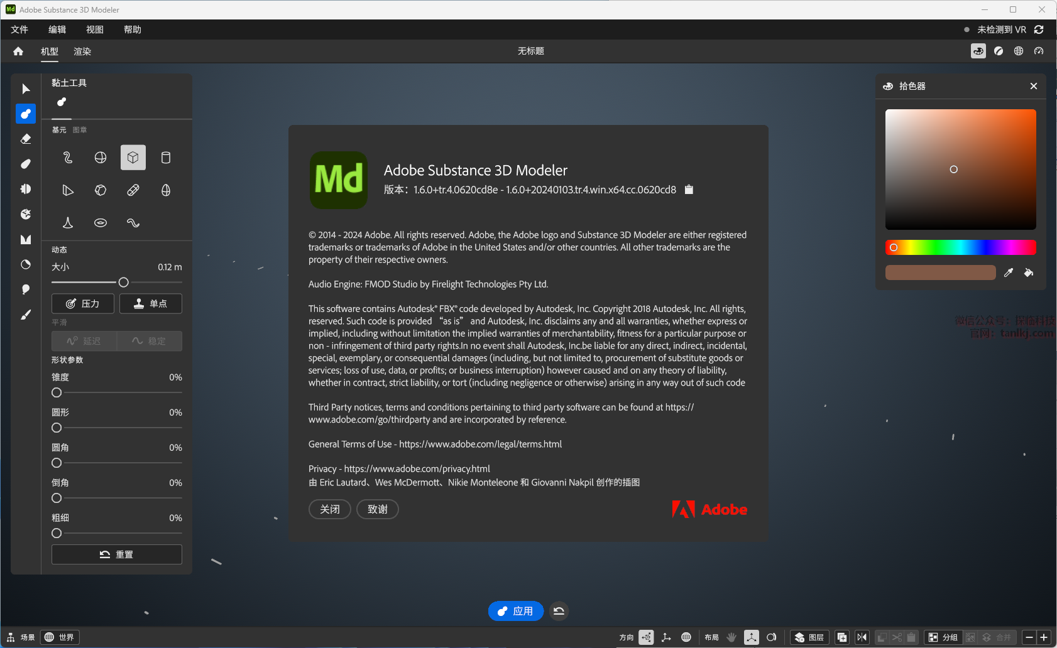This screenshot has width=1057, height=648.
Task: Open the 编辑 menu
Action: click(57, 30)
